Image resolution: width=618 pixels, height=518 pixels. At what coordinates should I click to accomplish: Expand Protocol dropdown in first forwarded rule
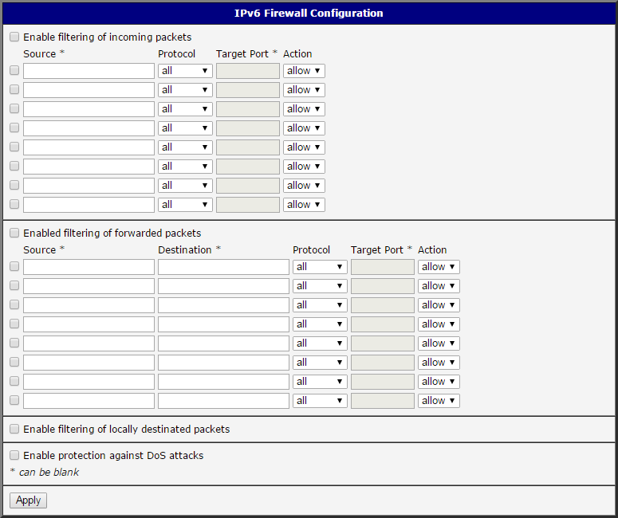(x=320, y=267)
